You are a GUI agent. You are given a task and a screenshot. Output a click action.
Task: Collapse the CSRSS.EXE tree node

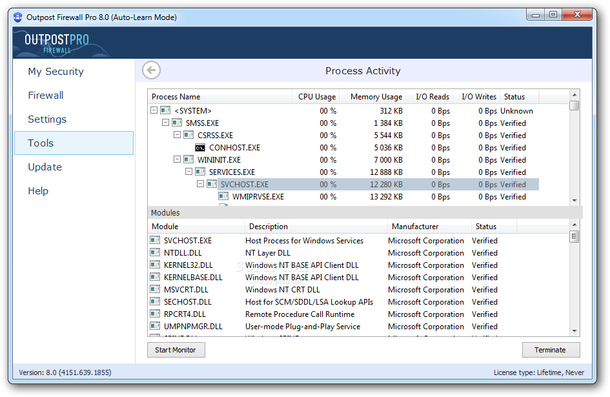pos(178,135)
